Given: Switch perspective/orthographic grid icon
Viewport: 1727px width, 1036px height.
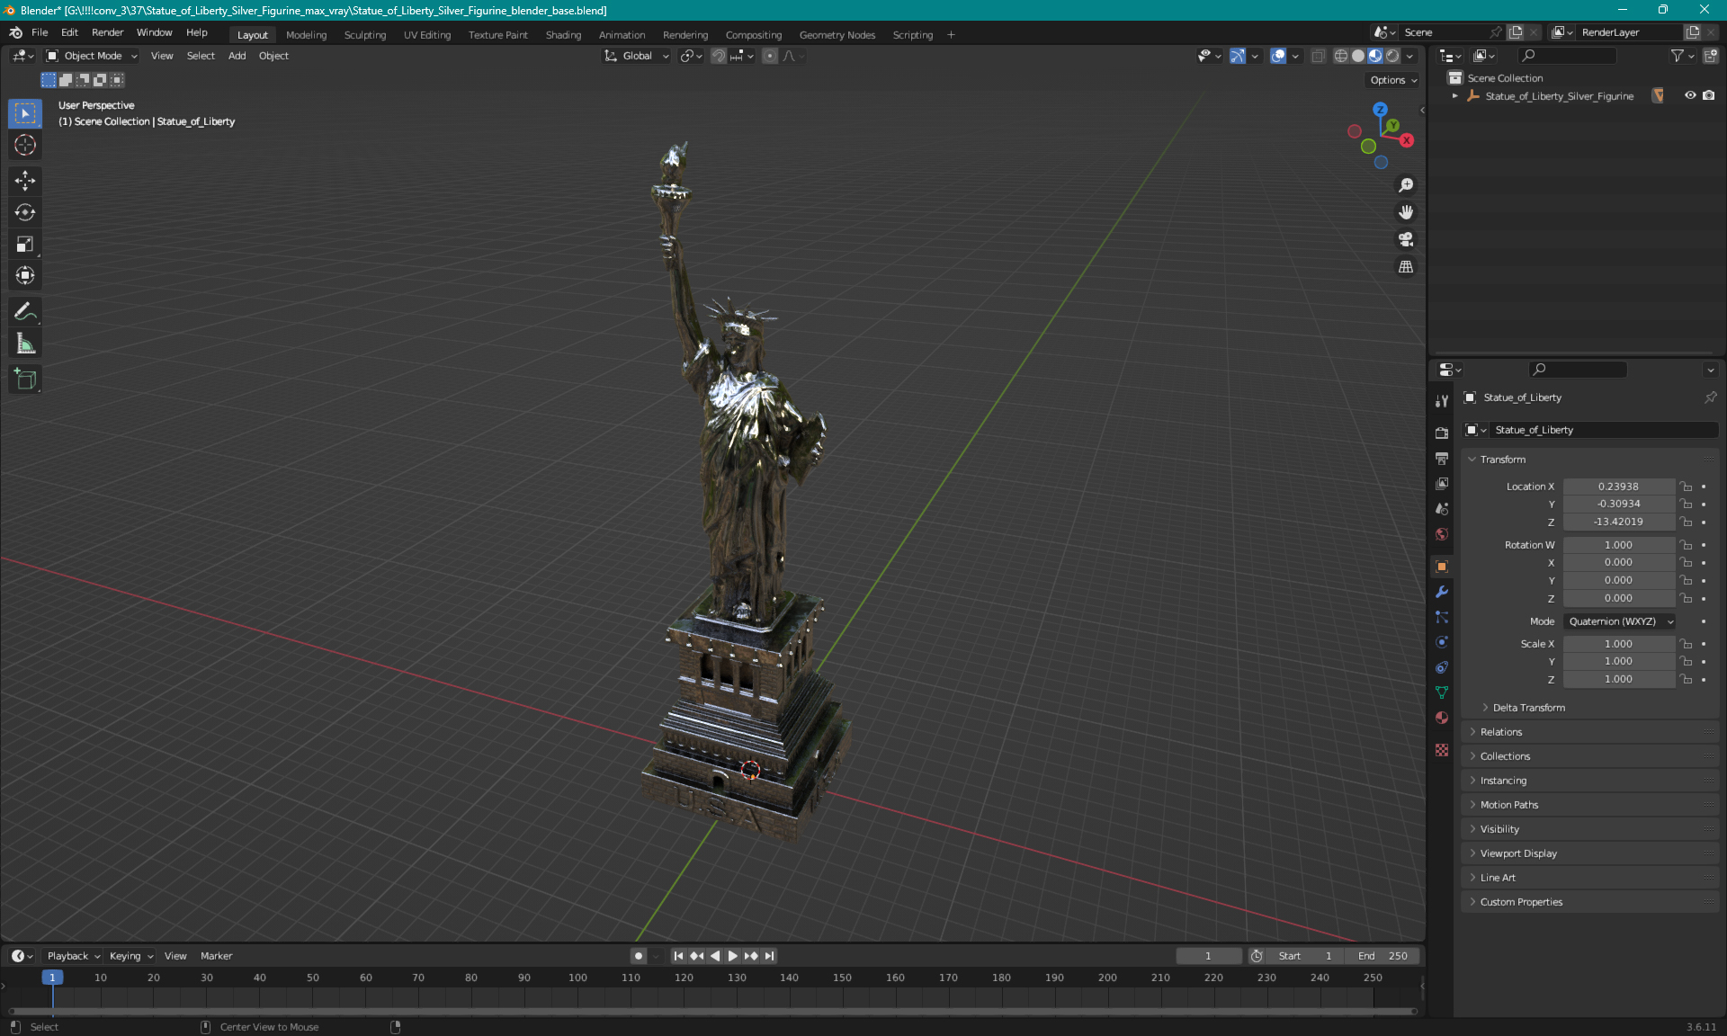Looking at the screenshot, I should click(x=1406, y=266).
